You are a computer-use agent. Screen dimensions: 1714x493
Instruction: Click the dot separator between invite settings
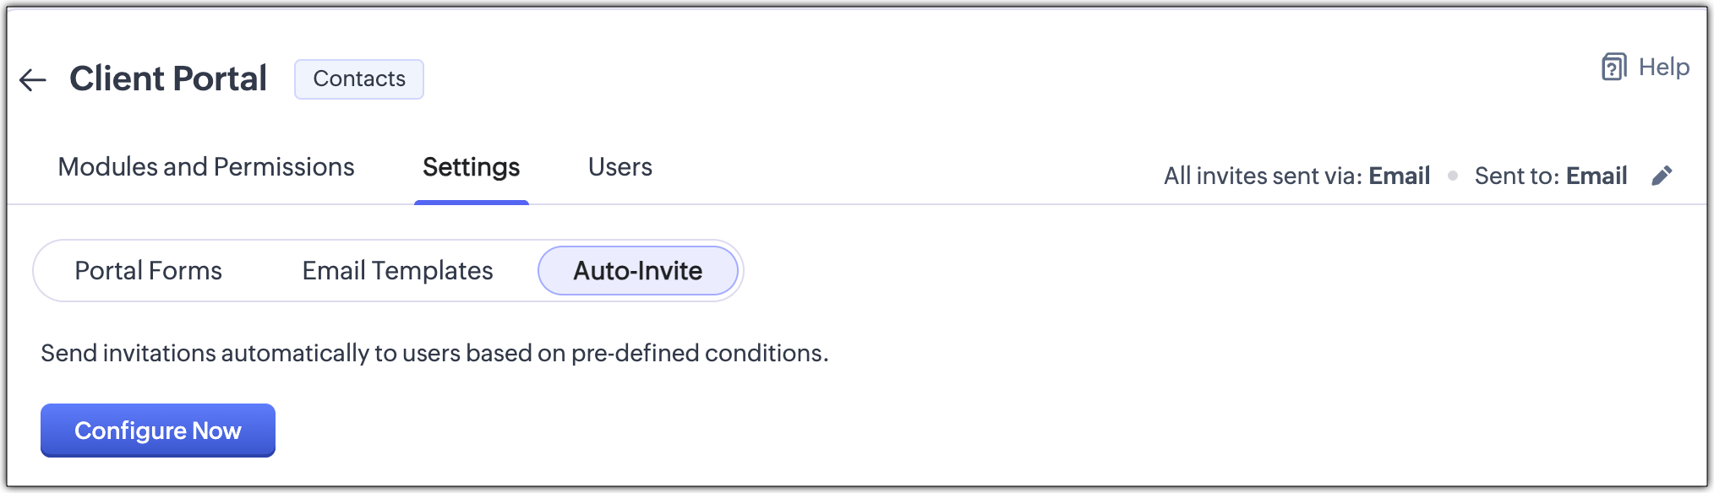(1453, 176)
